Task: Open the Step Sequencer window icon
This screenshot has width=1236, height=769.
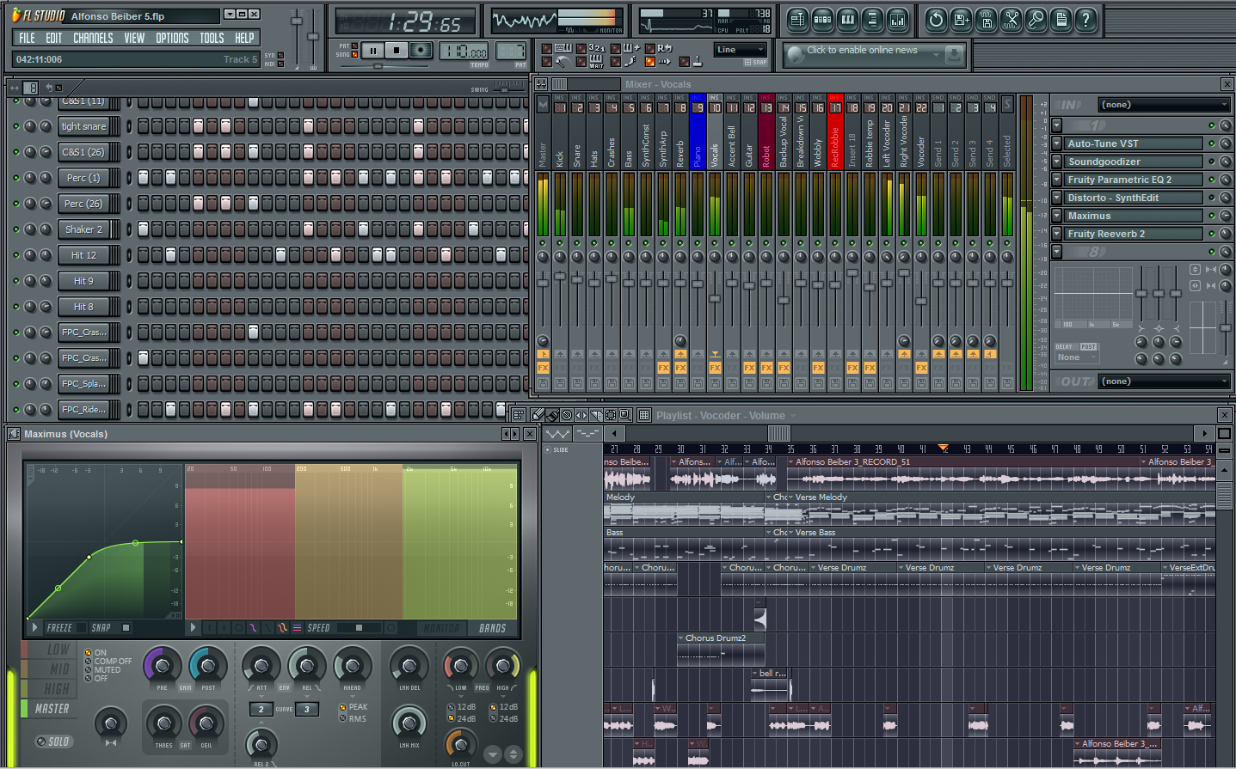Action: (x=822, y=20)
